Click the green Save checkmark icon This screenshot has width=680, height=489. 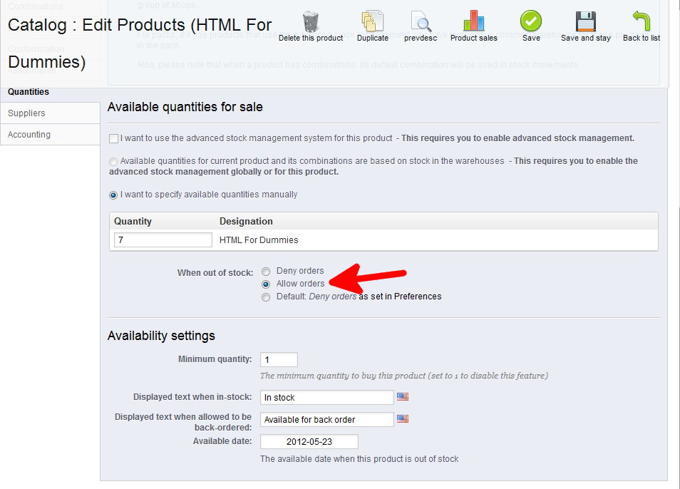531,21
